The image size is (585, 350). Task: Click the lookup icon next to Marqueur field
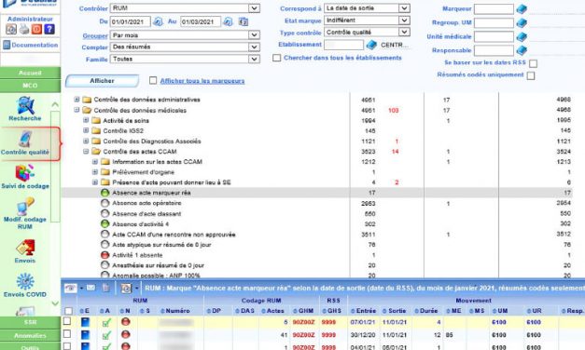click(x=522, y=9)
